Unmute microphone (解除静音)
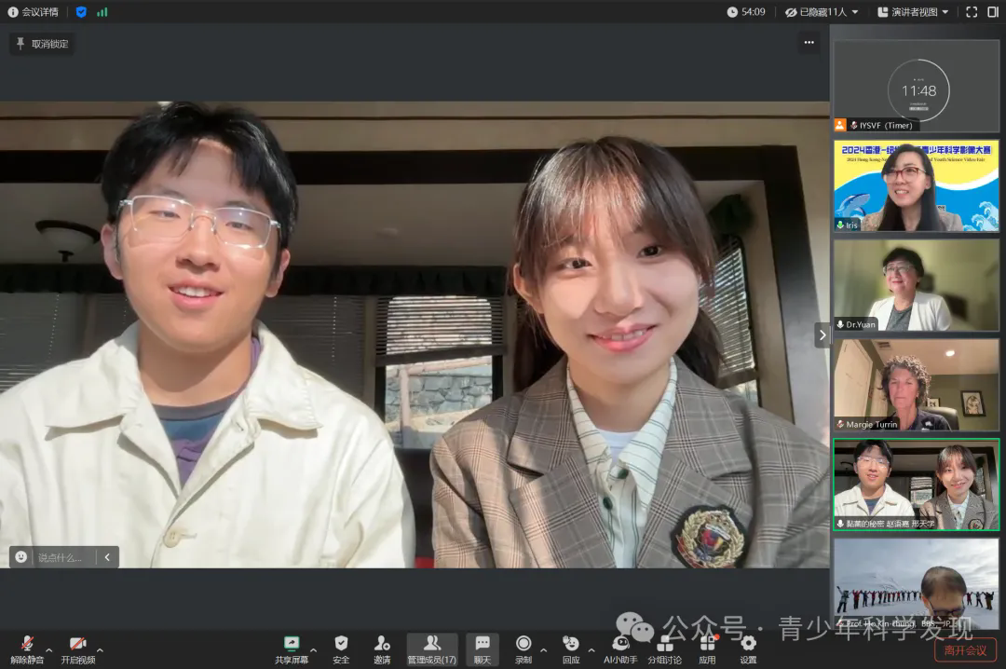 [27, 649]
